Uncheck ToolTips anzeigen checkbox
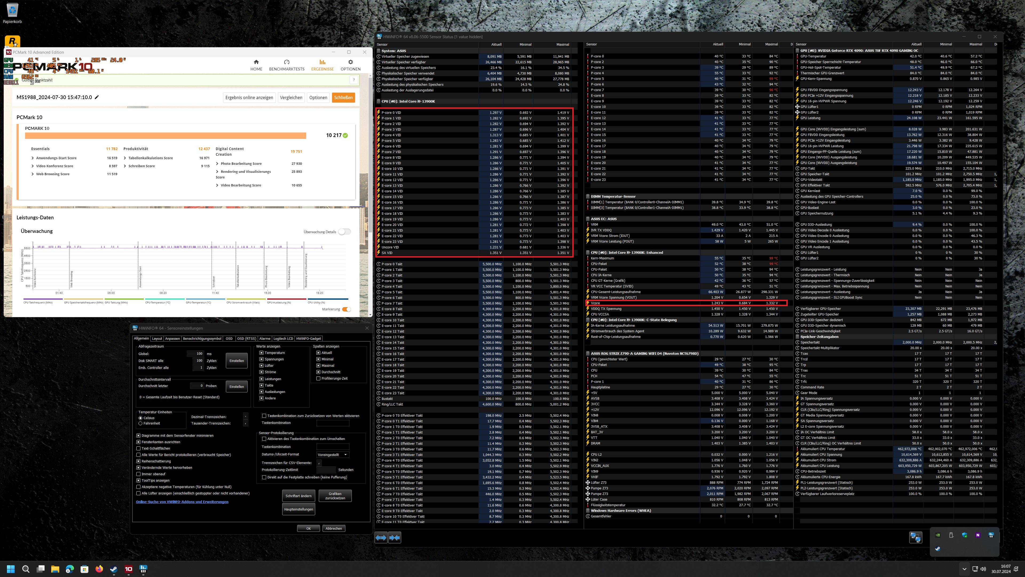Image resolution: width=1025 pixels, height=577 pixels. tap(139, 480)
